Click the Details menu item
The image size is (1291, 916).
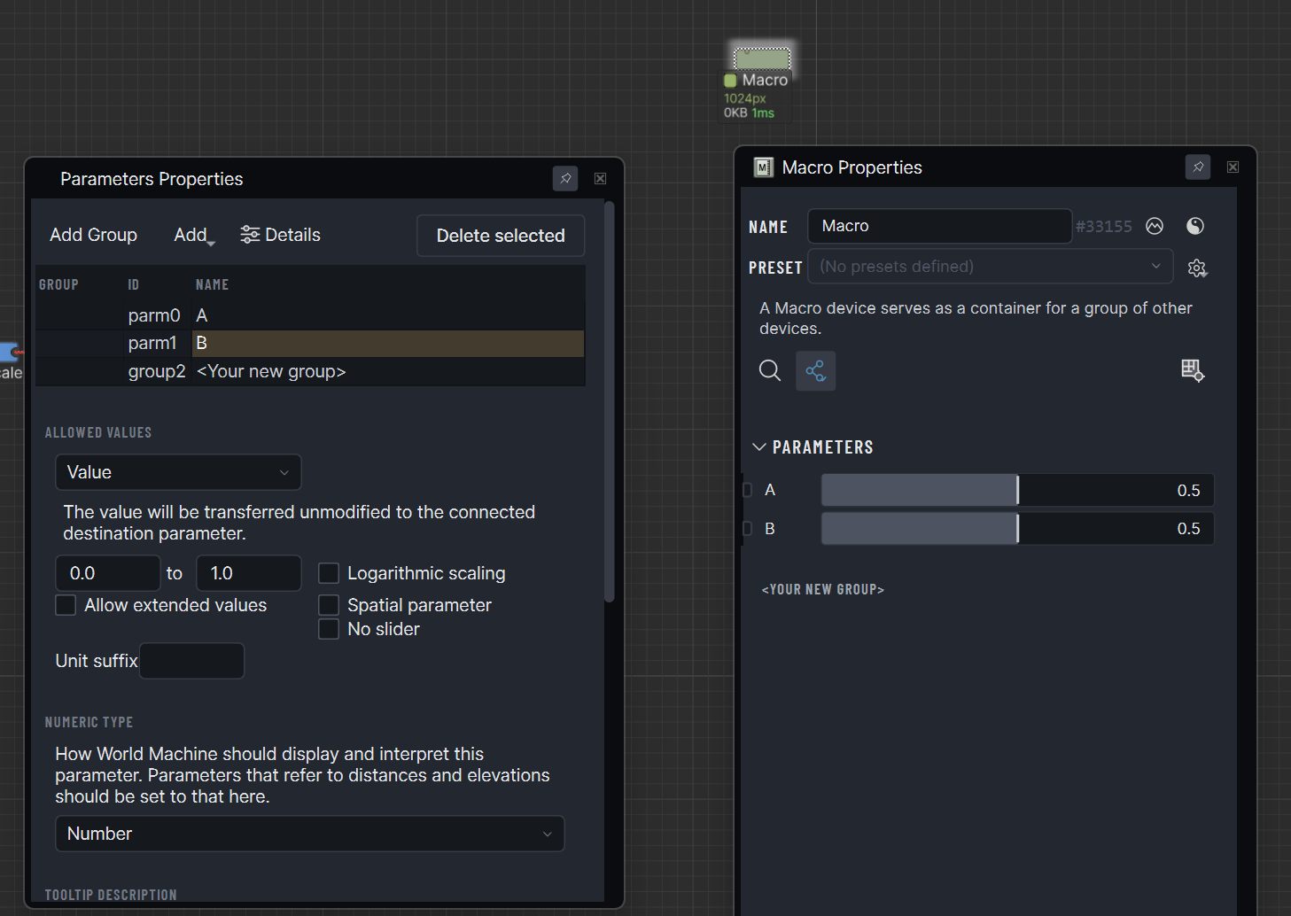[x=281, y=235]
